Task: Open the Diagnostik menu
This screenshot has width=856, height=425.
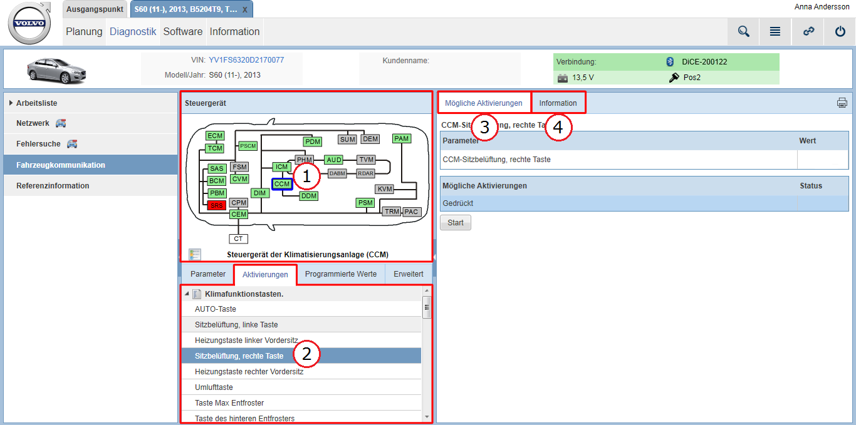Action: point(133,31)
